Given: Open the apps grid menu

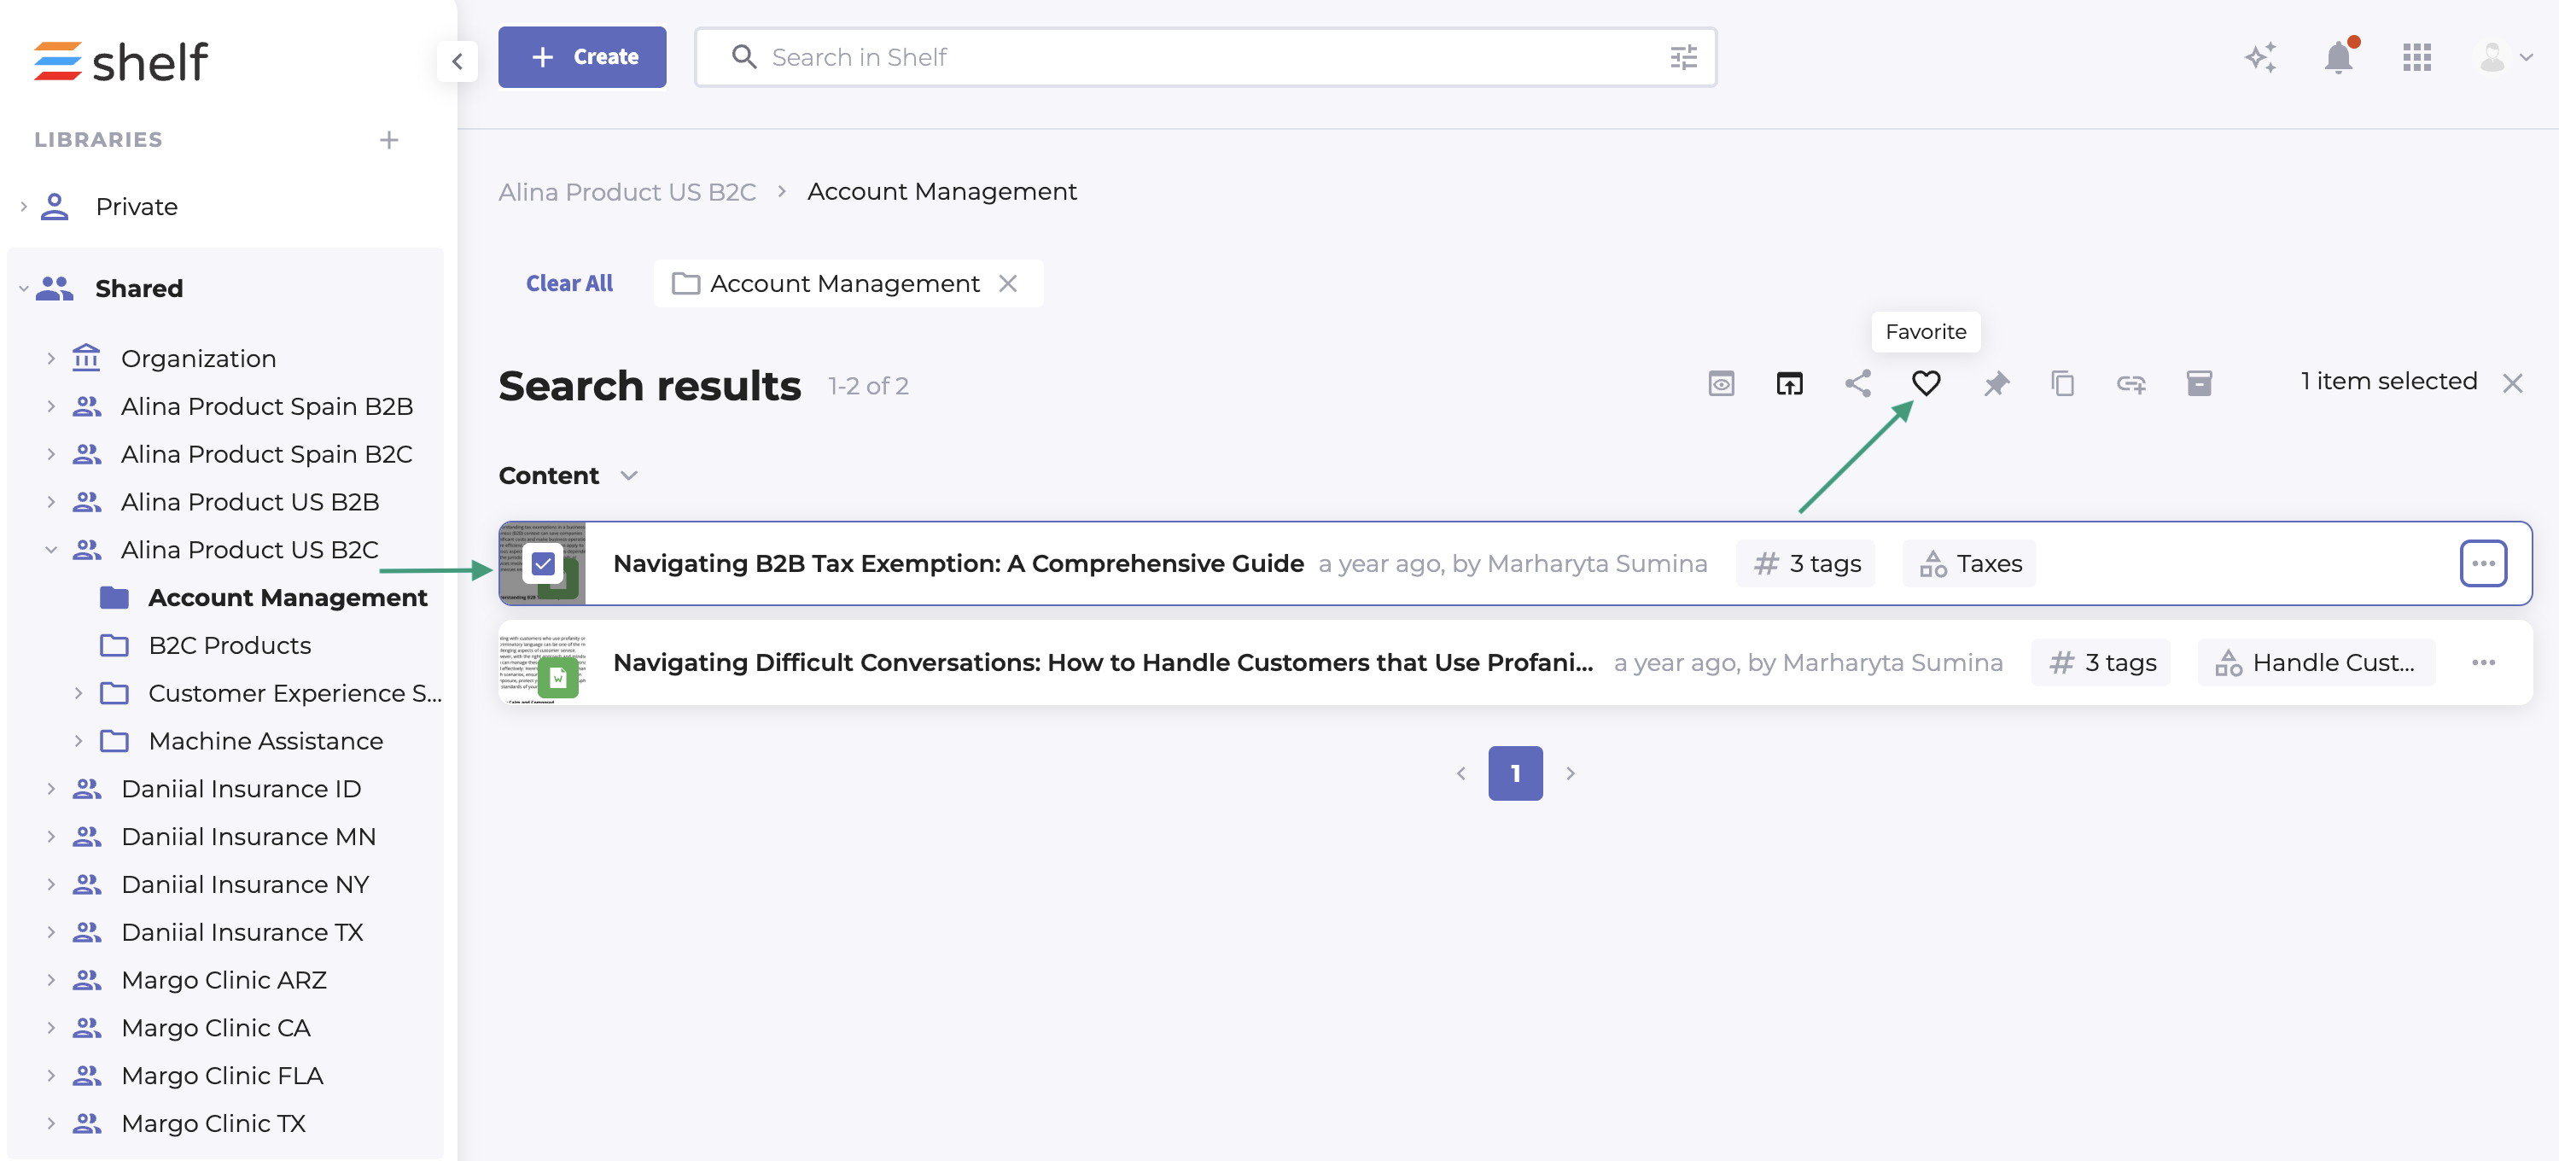Looking at the screenshot, I should [x=2416, y=57].
